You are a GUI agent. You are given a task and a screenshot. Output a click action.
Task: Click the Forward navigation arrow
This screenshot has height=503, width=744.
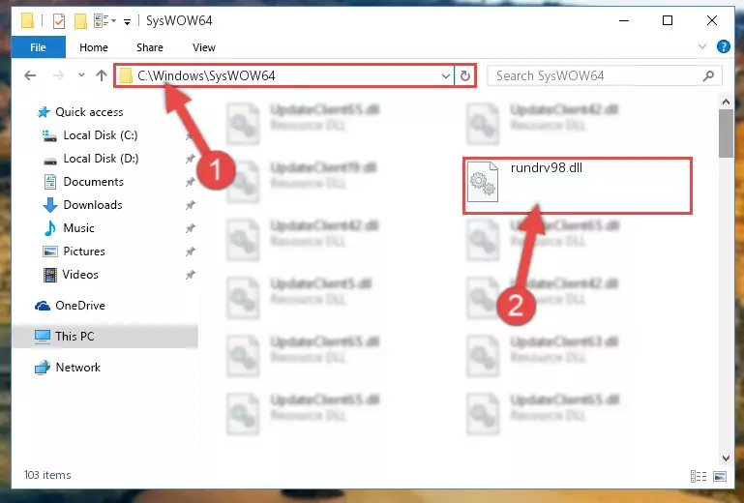58,75
